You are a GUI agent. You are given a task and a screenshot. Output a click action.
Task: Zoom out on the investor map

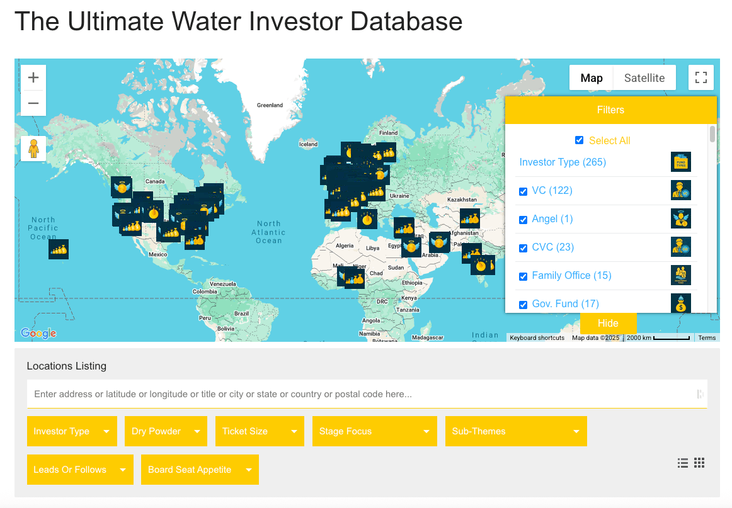(33, 103)
